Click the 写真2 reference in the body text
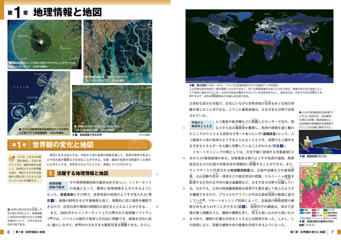This screenshot has width=341, height=240. (x=278, y=146)
